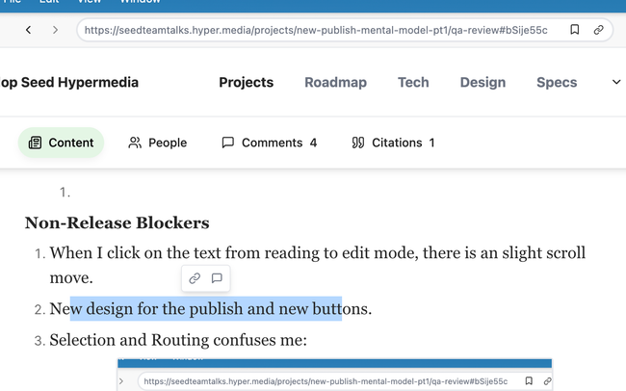Open the People tab
The width and height of the screenshot is (626, 391).
pyautogui.click(x=157, y=143)
